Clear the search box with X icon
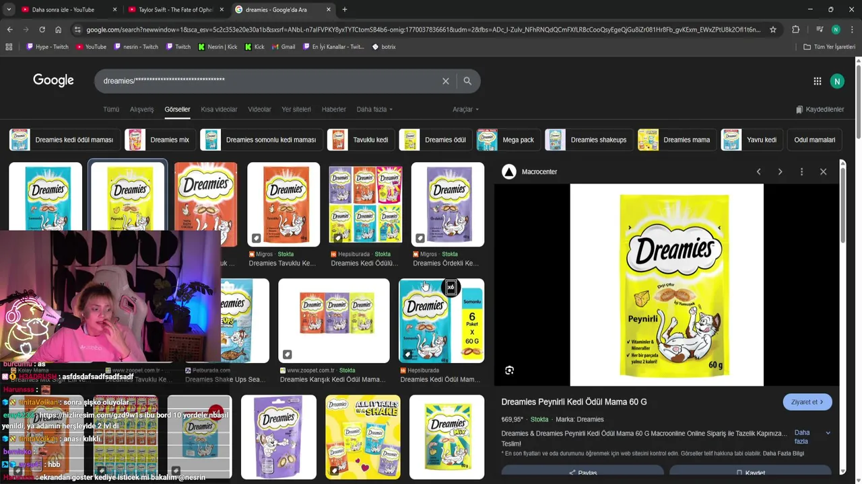The width and height of the screenshot is (862, 484). pyautogui.click(x=445, y=81)
